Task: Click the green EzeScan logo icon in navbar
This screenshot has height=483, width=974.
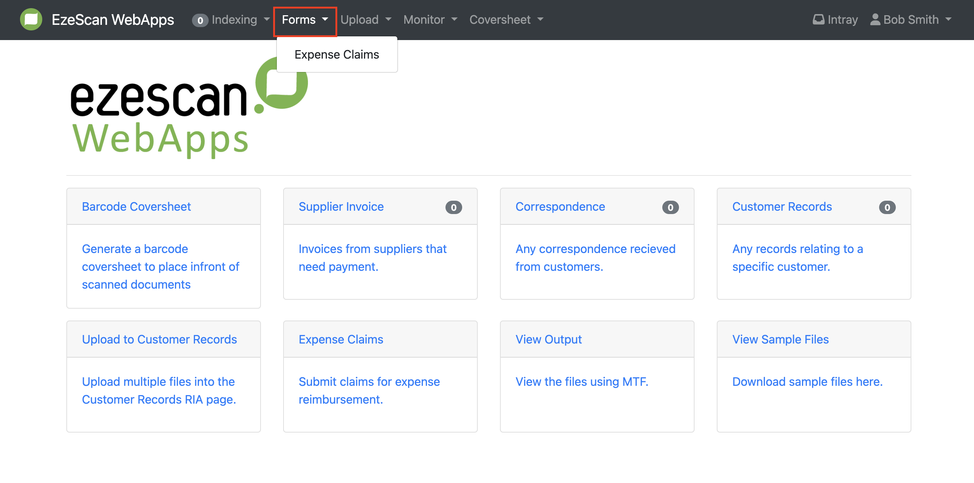Action: coord(31,19)
